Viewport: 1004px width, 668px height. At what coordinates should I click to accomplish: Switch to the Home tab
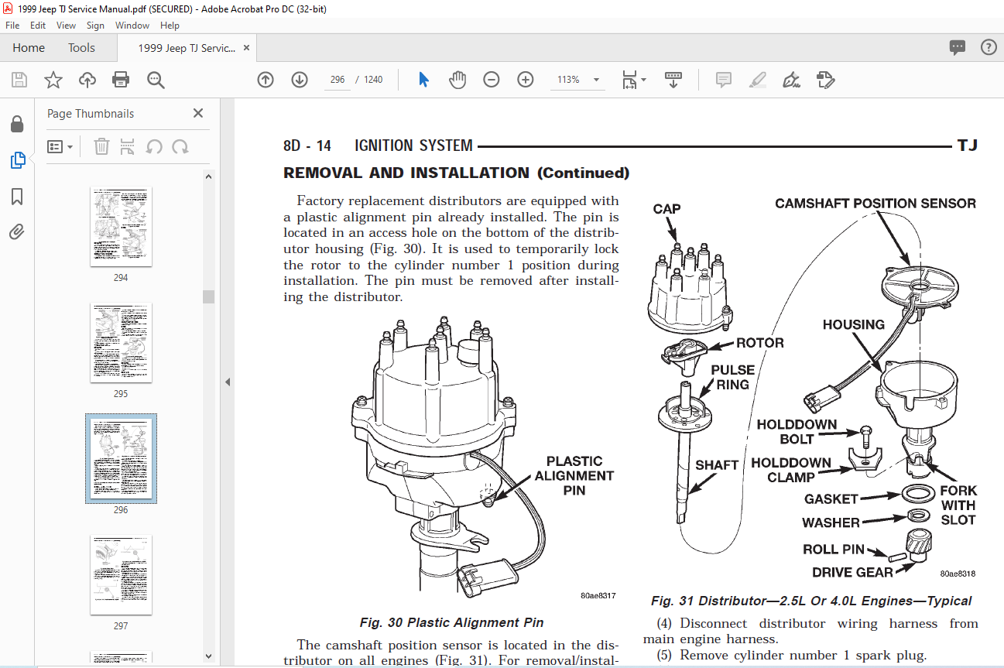[29, 48]
